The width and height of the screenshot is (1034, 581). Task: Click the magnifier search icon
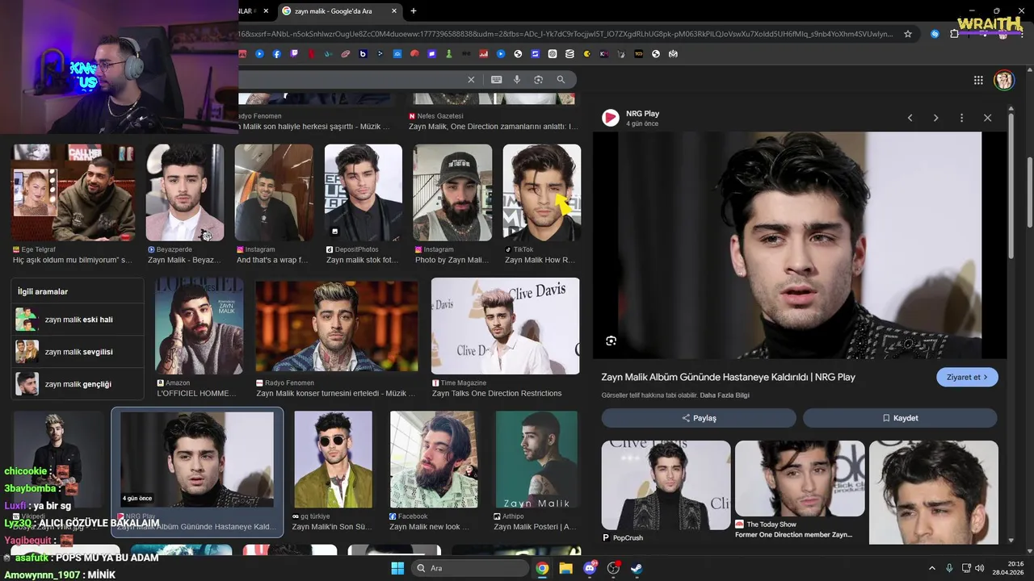[561, 80]
